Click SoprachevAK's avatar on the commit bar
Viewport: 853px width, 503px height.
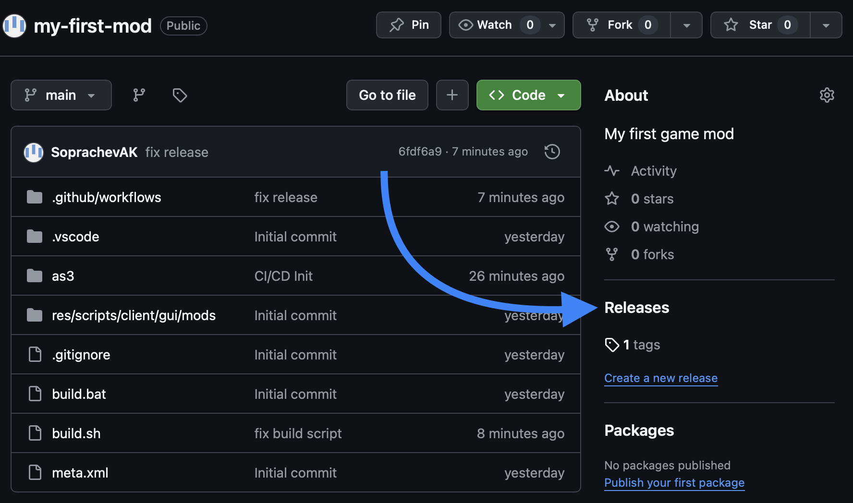34,152
